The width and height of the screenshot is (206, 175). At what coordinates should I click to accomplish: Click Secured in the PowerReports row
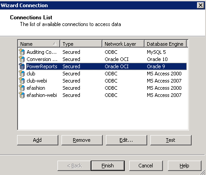point(71,66)
